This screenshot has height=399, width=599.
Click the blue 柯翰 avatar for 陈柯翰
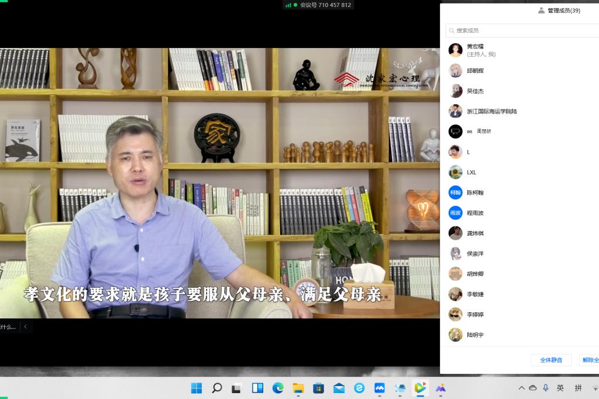[455, 192]
